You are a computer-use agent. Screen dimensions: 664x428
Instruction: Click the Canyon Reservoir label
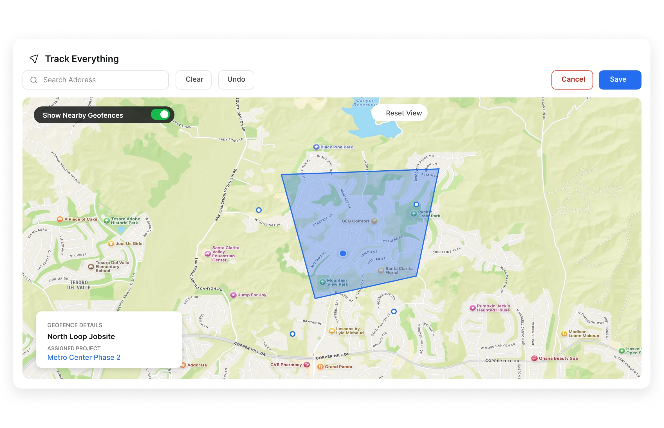365,102
